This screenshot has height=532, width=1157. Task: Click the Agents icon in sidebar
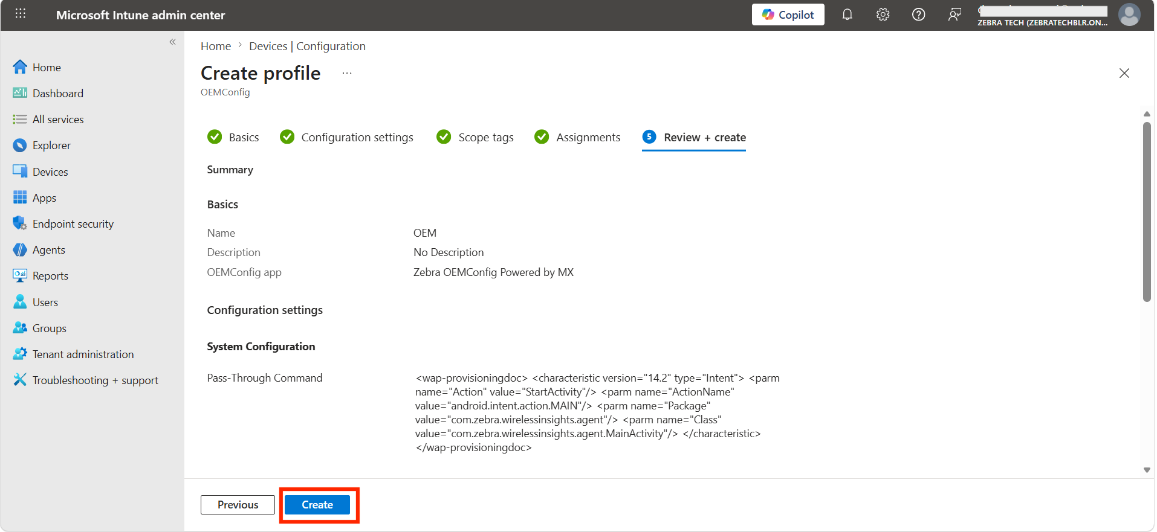(20, 250)
